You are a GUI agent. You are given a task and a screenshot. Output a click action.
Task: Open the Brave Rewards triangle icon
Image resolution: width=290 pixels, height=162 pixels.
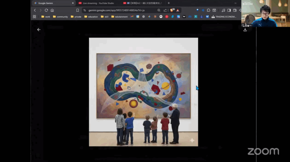[x=178, y=10]
